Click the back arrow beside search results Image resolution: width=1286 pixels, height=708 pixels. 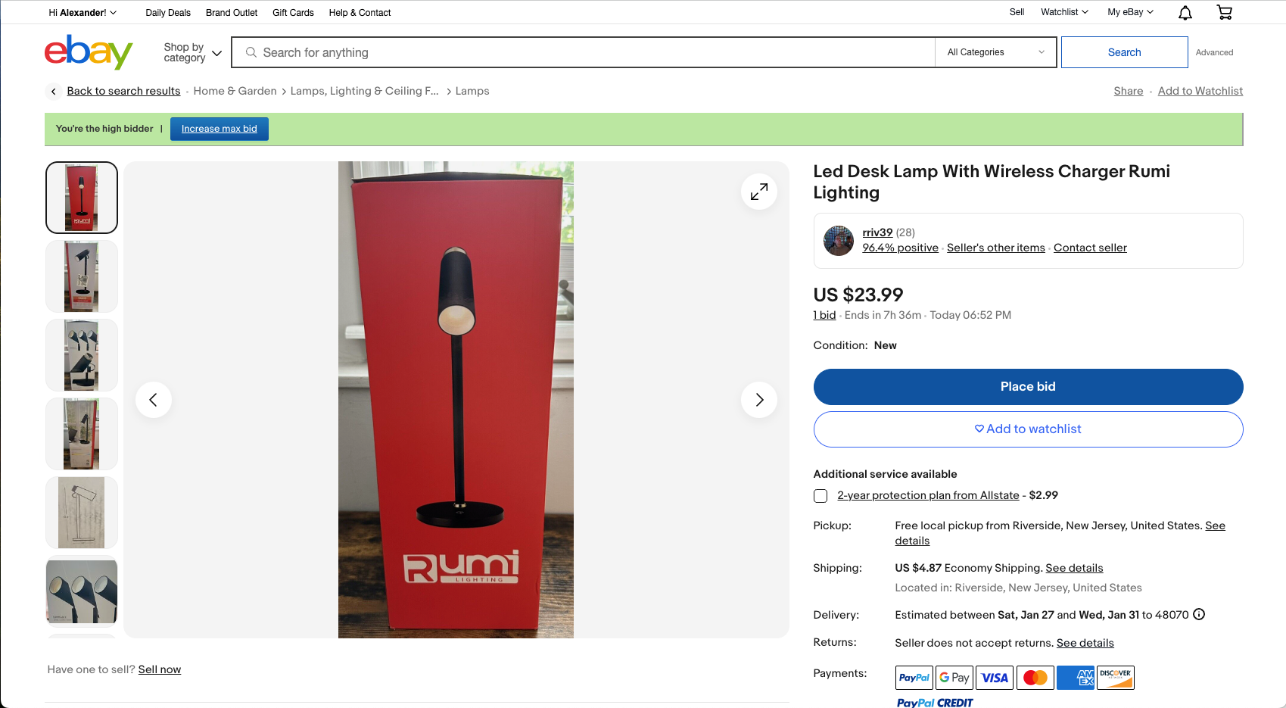coord(53,91)
